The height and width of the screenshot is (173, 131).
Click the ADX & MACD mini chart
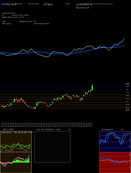click(x=16, y=142)
